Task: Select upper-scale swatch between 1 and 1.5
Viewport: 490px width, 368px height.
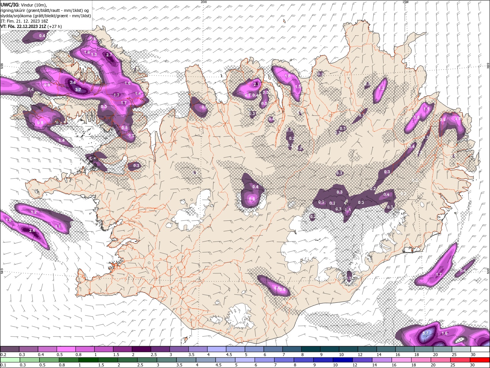Action: point(104,349)
